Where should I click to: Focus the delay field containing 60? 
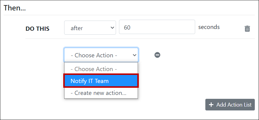(x=157, y=27)
